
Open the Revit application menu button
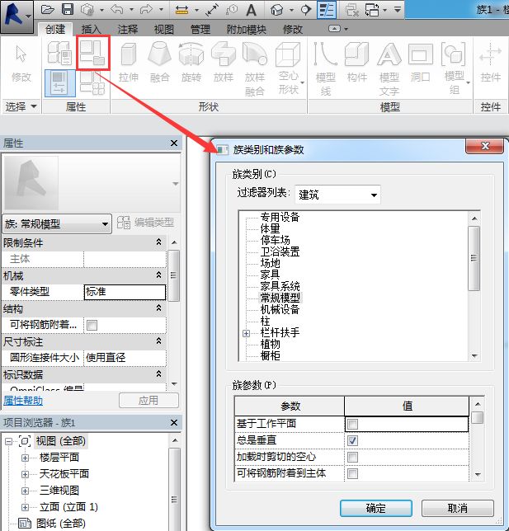pos(16,16)
